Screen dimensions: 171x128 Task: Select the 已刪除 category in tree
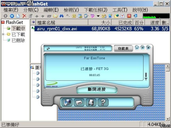[18, 41]
